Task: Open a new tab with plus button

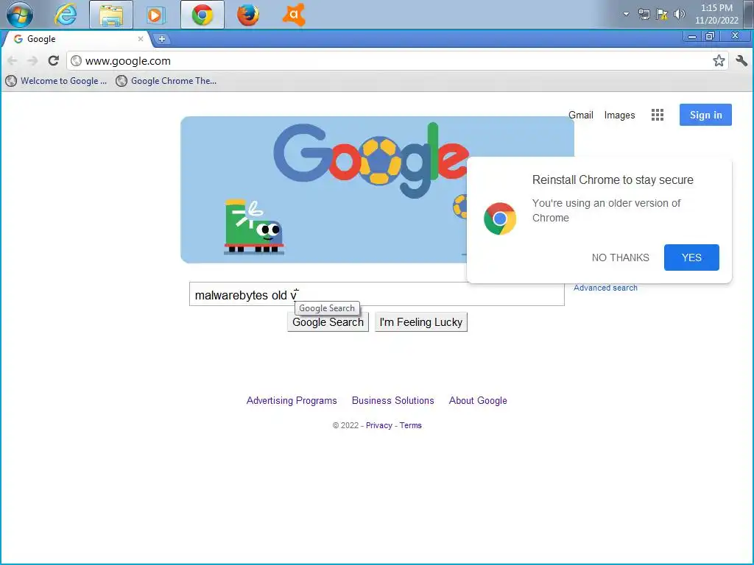Action: tap(162, 40)
